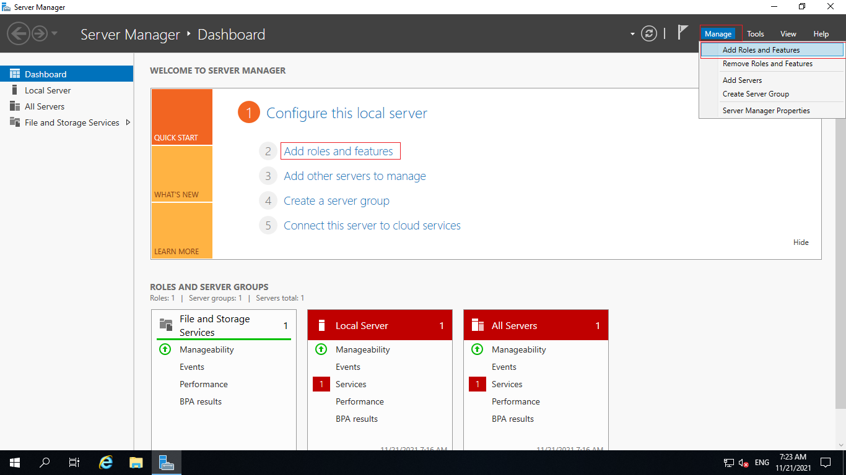
Task: Select the WHAT'S NEW tile
Action: (181, 174)
